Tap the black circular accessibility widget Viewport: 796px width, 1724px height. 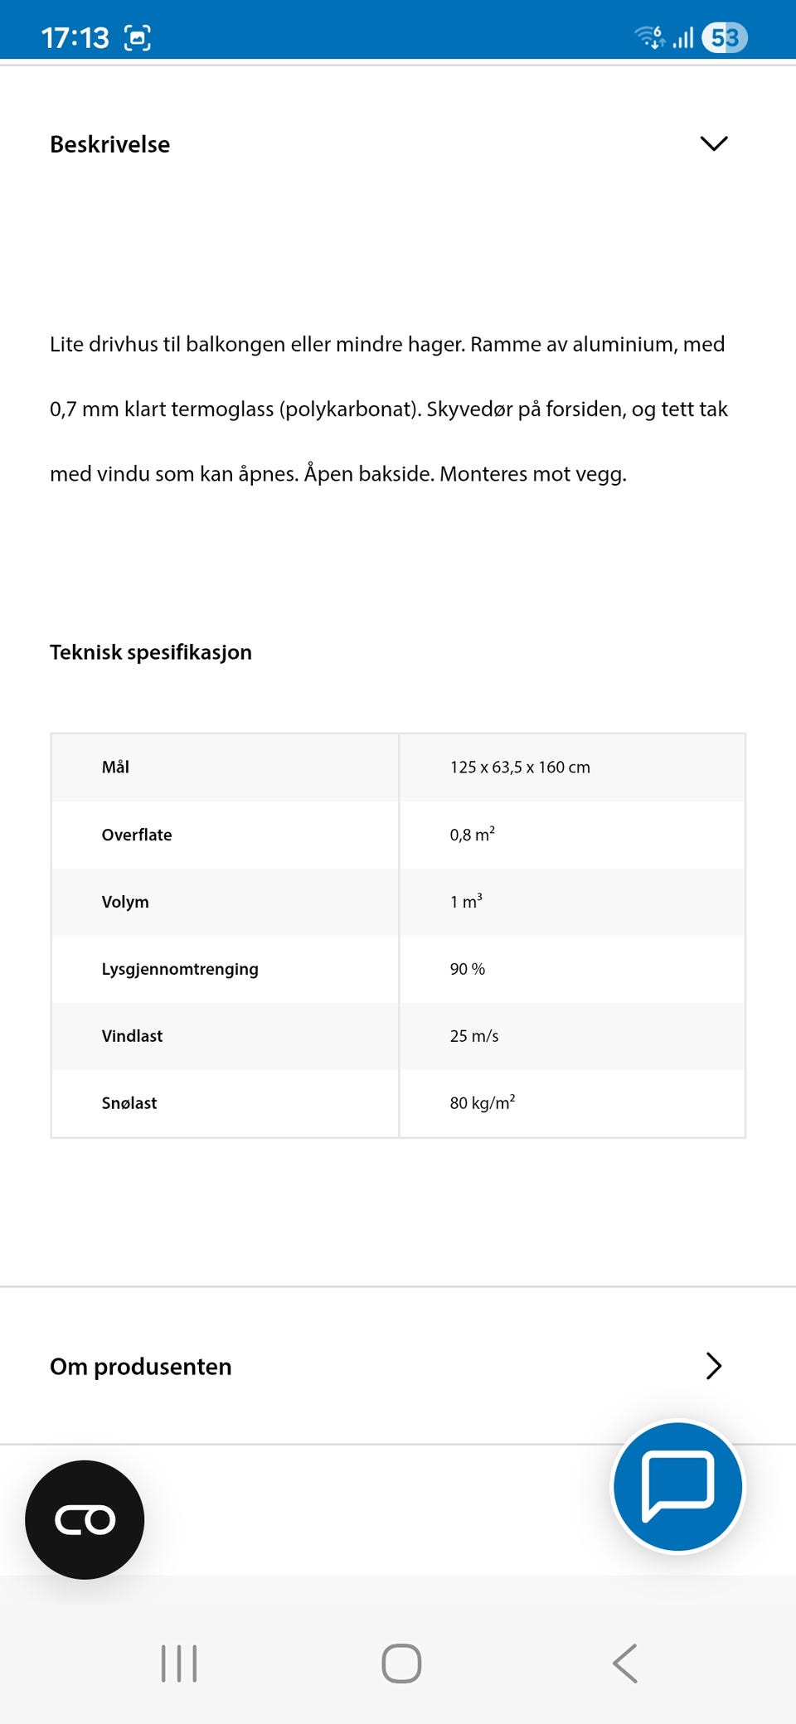click(85, 1518)
